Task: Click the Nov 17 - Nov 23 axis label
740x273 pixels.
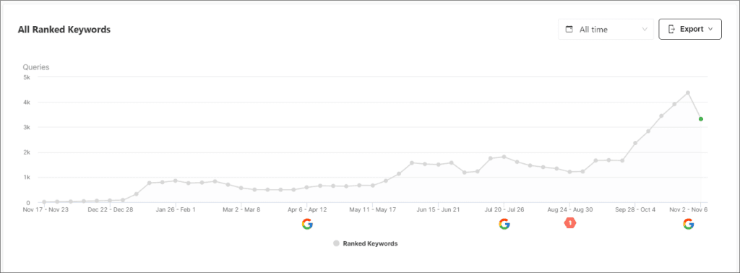Action: point(46,210)
